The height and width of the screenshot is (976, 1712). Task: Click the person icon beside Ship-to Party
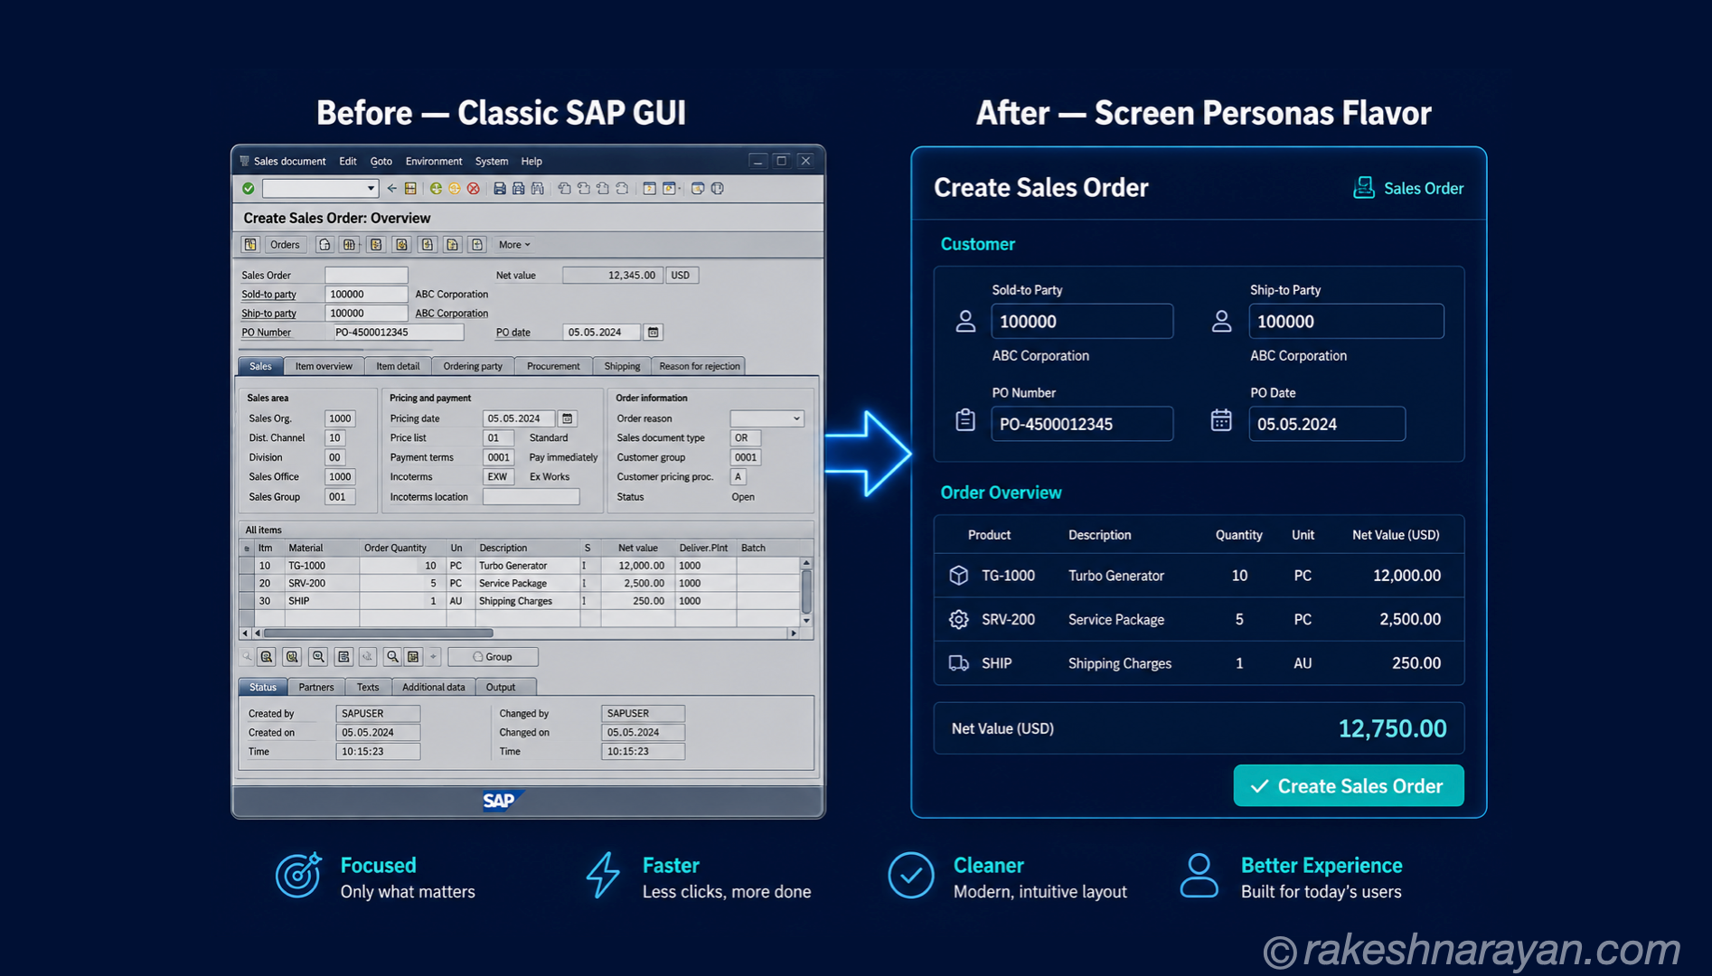pyautogui.click(x=1221, y=321)
